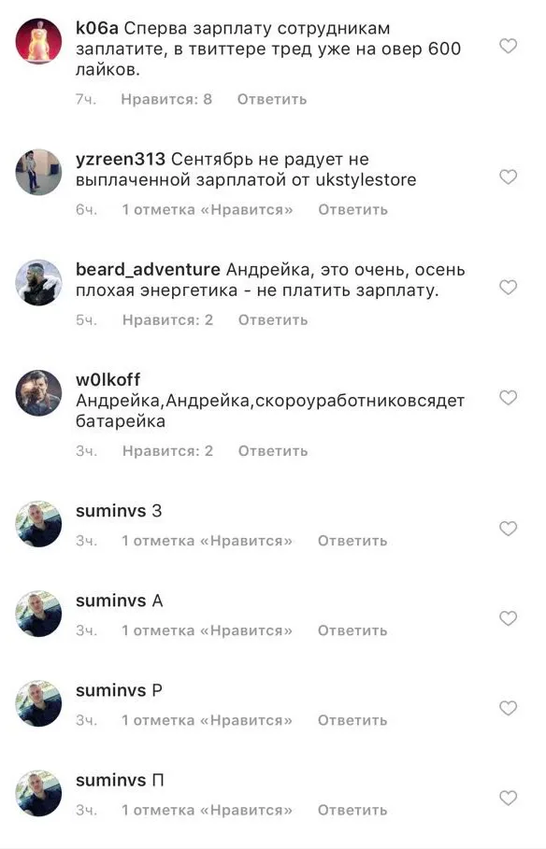Image resolution: width=546 pixels, height=849 pixels.
Task: Reply to w0lkoff's comment
Action: click(273, 451)
